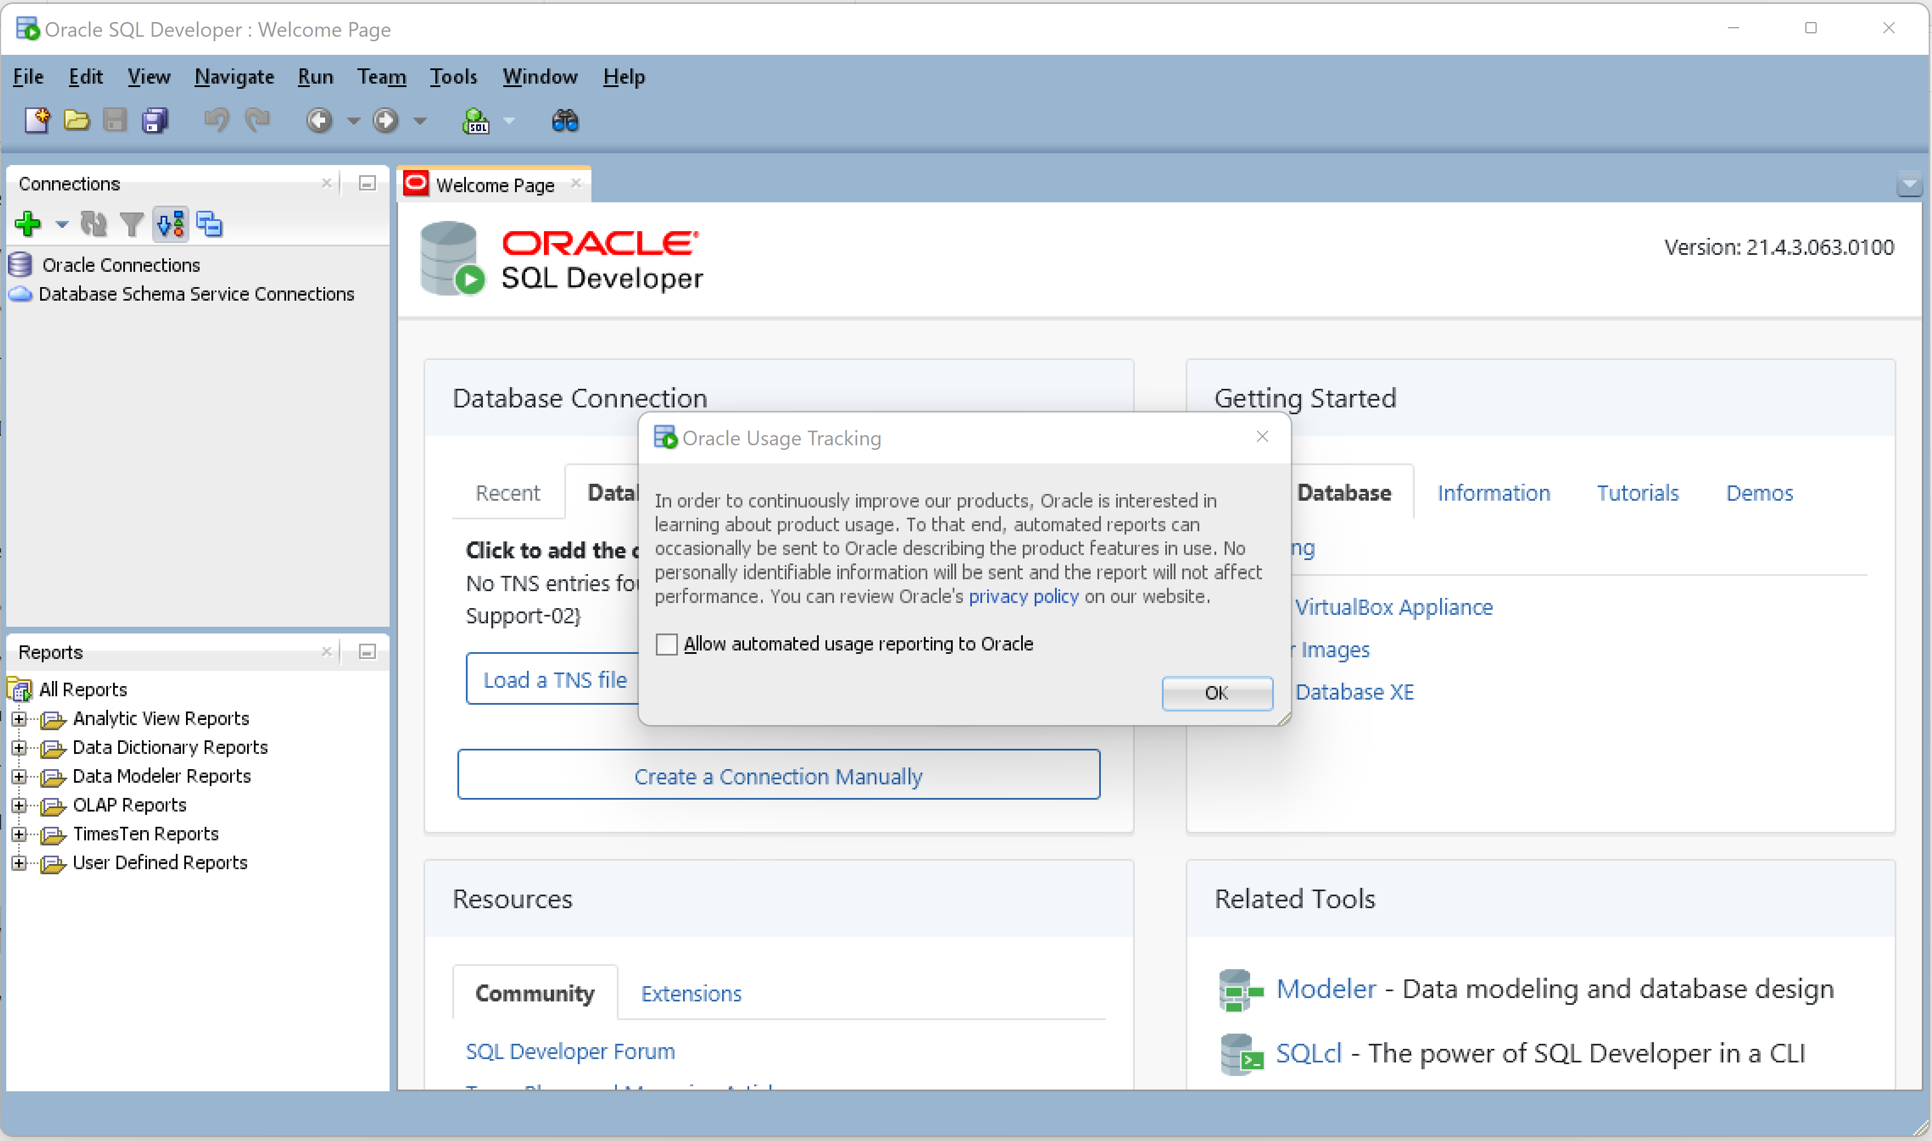Click the New file toolbar icon
Image resolution: width=1932 pixels, height=1141 pixels.
37,121
